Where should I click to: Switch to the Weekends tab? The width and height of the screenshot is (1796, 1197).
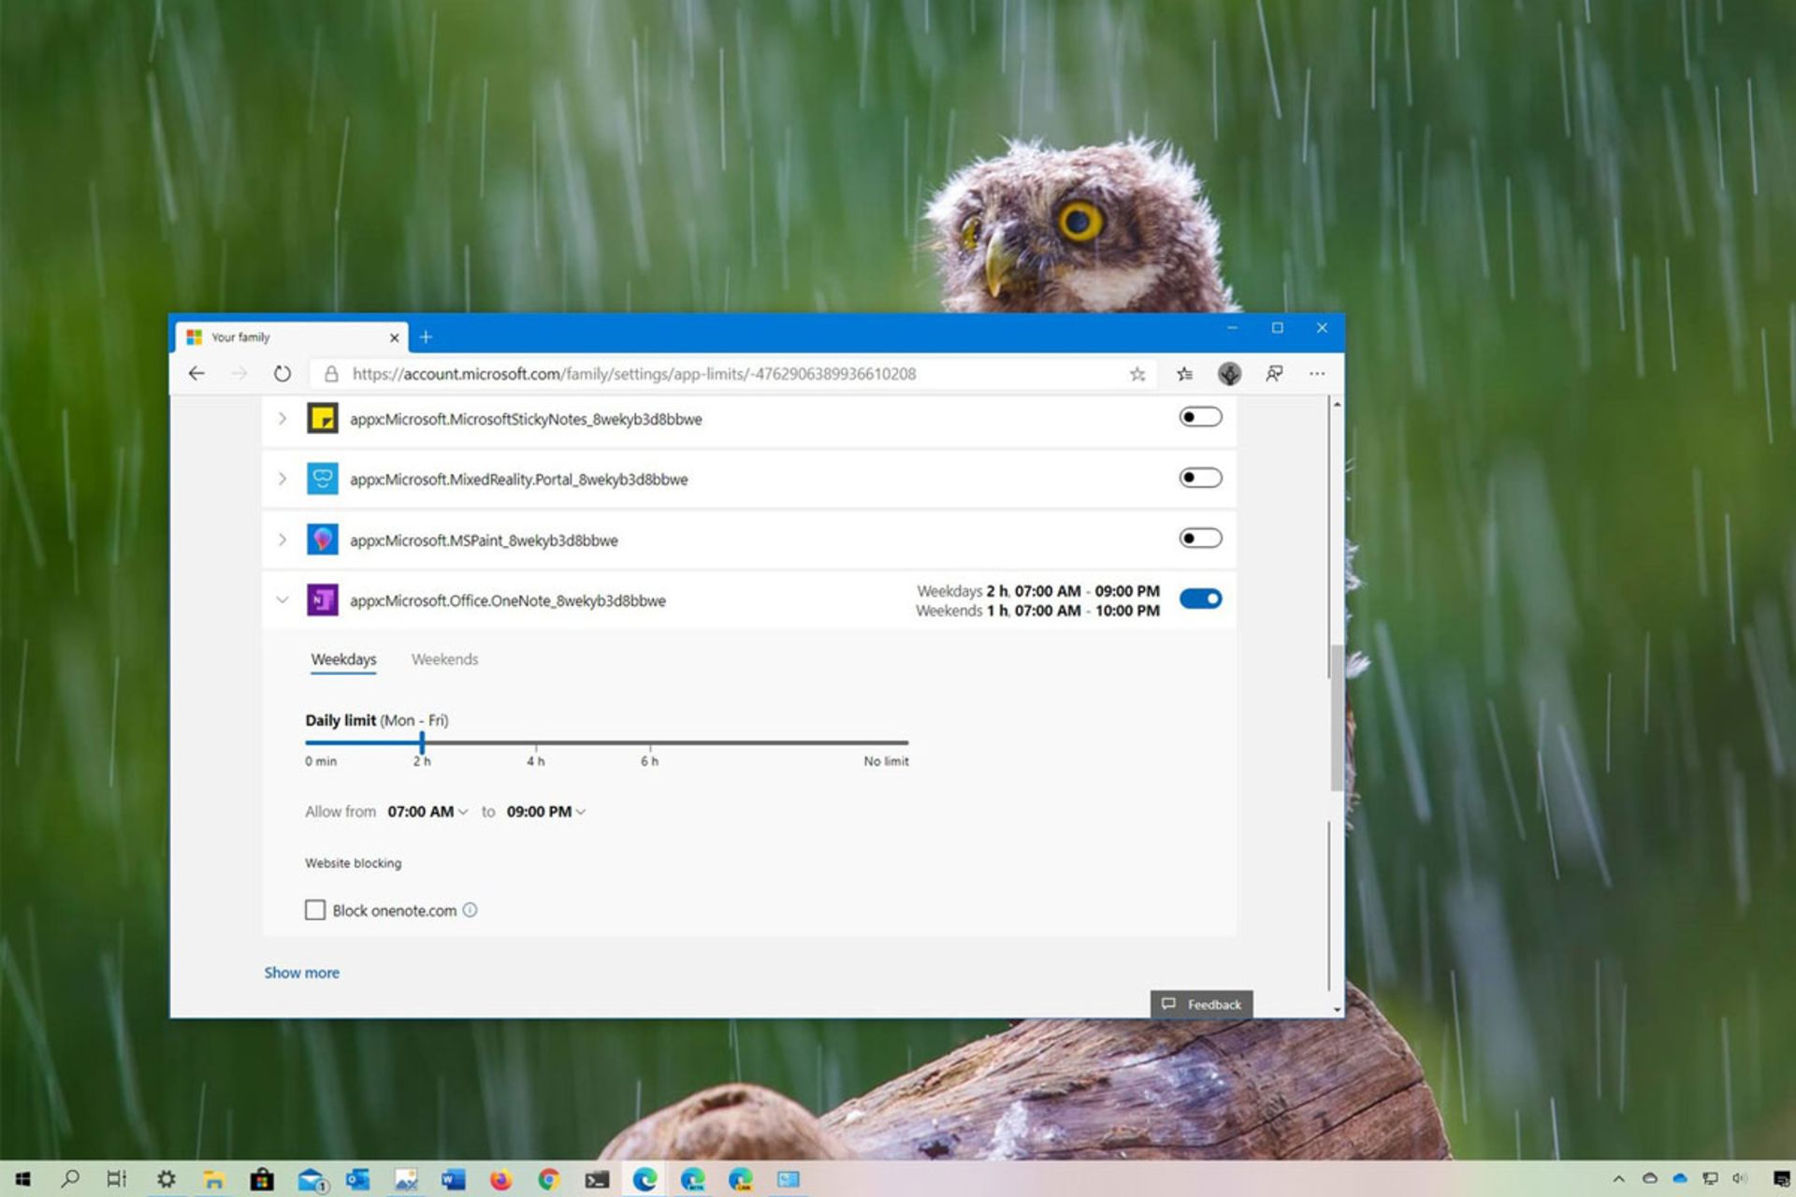[x=444, y=659]
